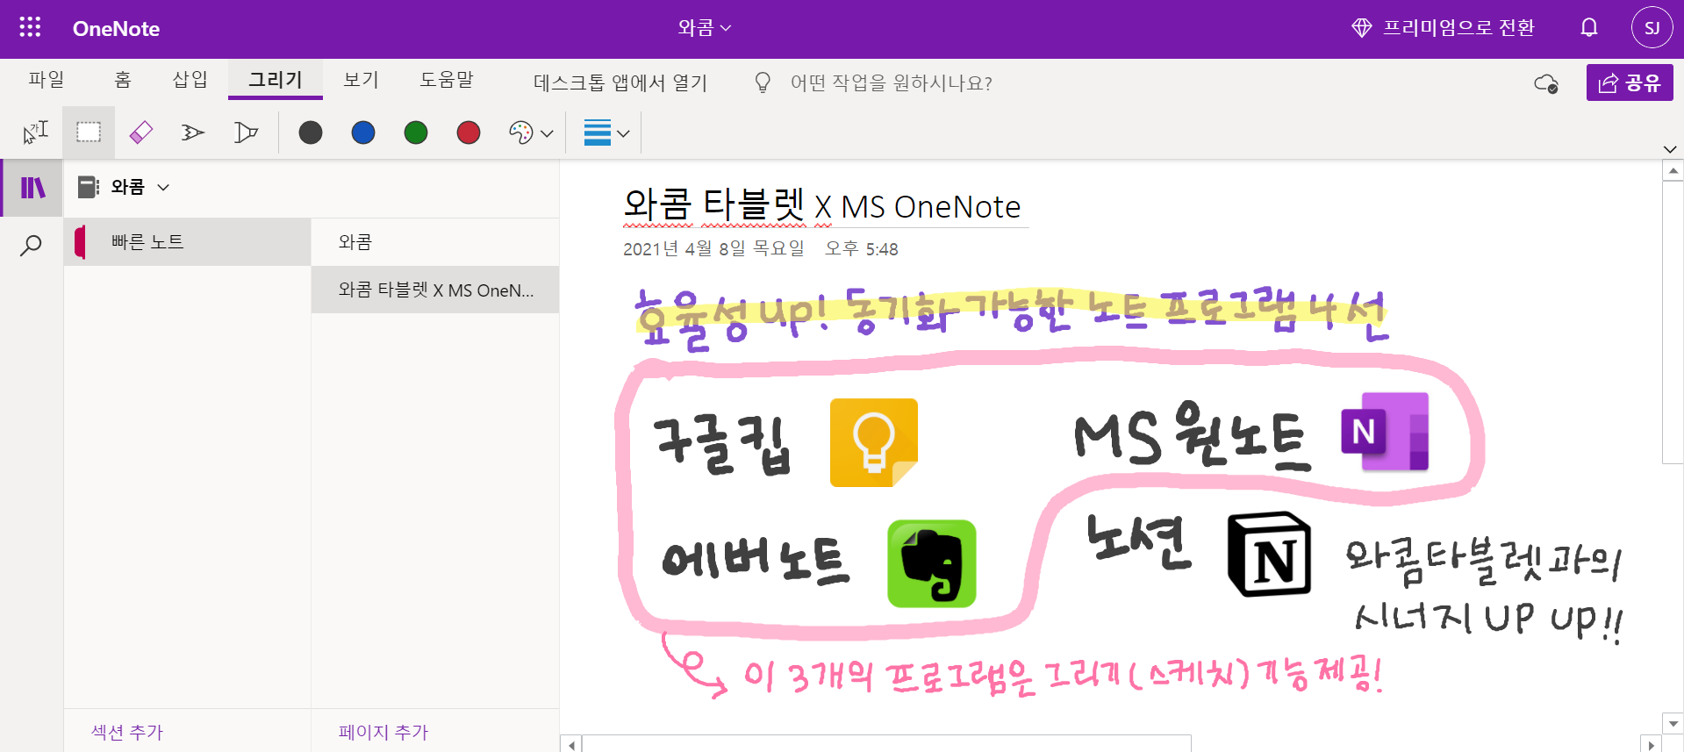Click the lightbulb tell-me icon
Image resolution: width=1684 pixels, height=752 pixels.
coord(763,82)
